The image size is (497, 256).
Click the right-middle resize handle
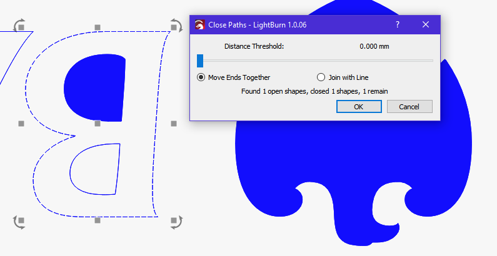click(x=174, y=124)
